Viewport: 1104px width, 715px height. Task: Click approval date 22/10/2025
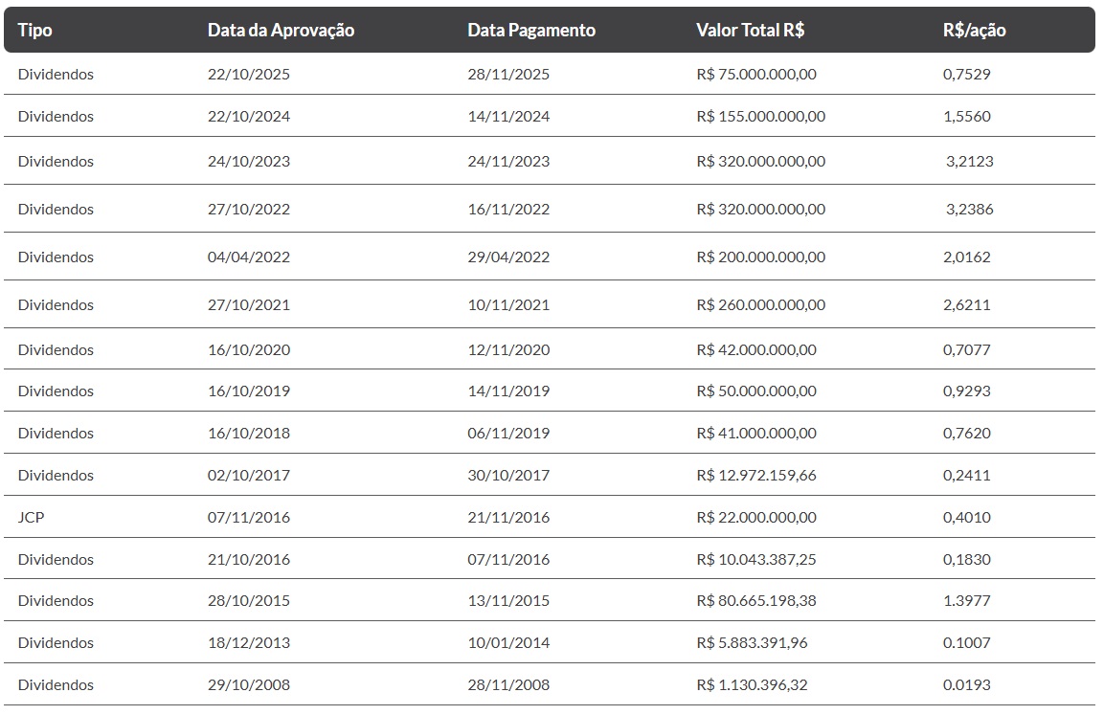[248, 74]
